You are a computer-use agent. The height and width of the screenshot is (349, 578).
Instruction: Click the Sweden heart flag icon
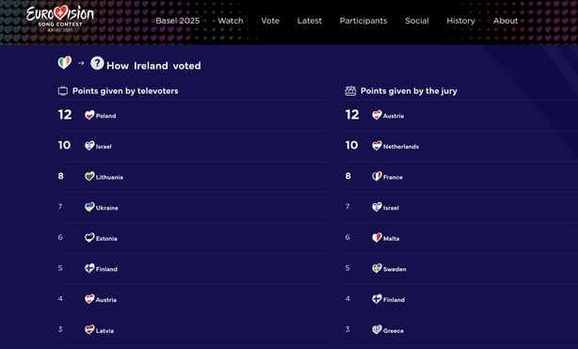click(x=377, y=268)
